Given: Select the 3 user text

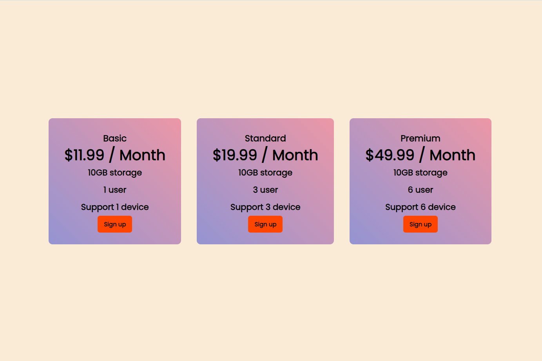Looking at the screenshot, I should [x=265, y=190].
